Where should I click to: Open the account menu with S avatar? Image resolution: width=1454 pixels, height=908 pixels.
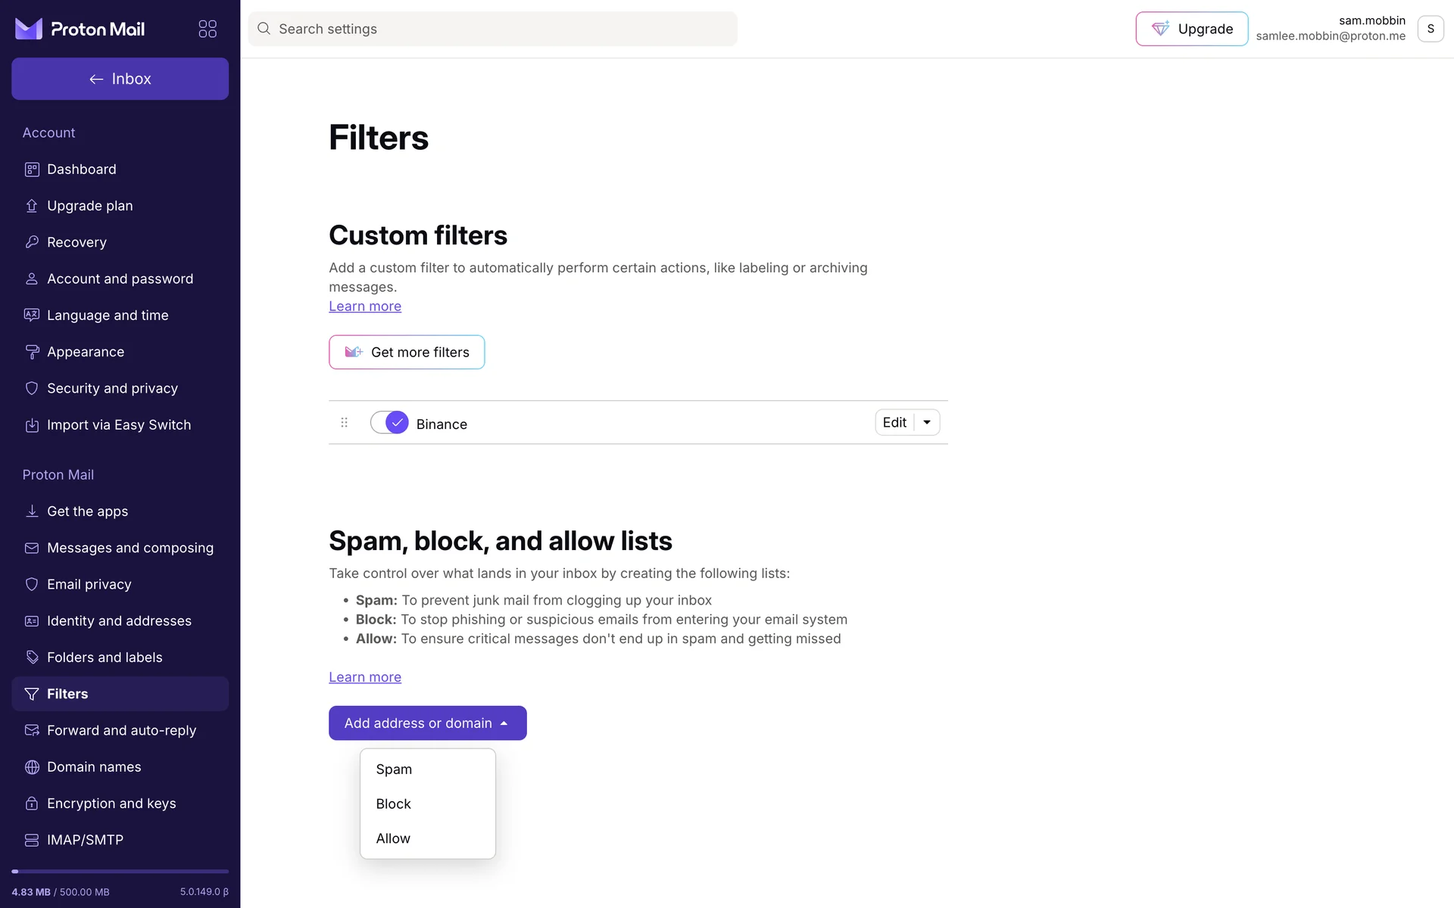coord(1430,29)
